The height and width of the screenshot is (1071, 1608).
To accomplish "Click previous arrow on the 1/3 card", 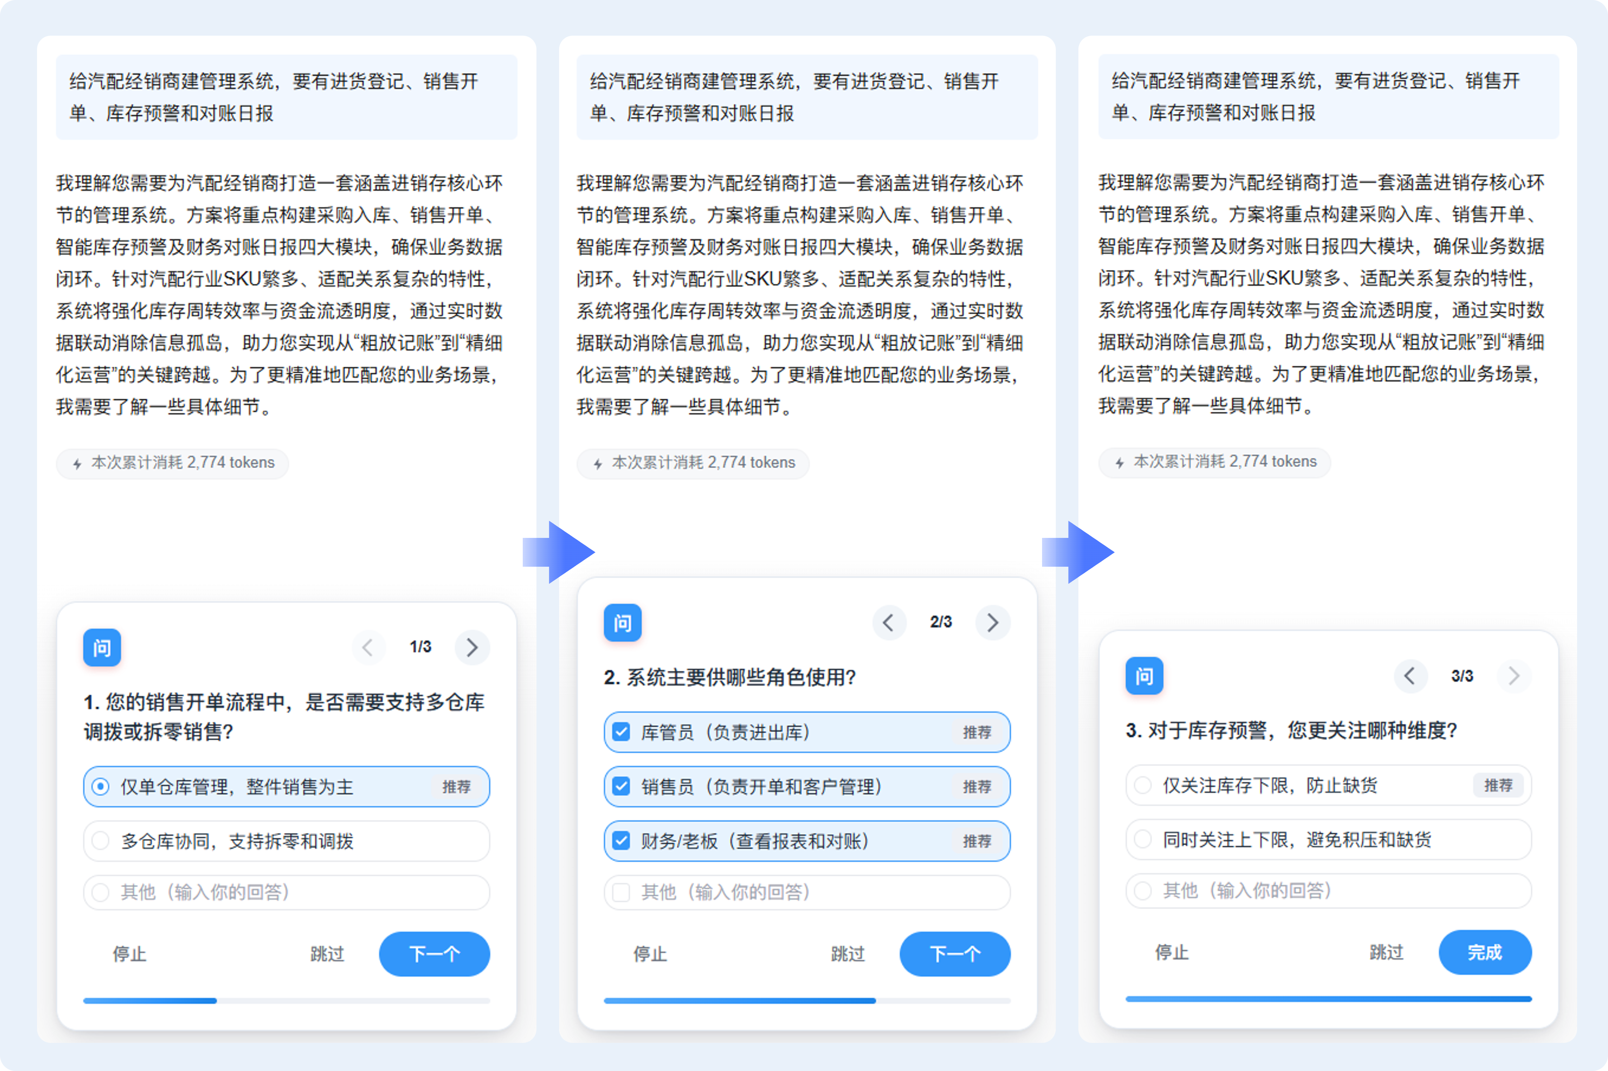I will [368, 647].
